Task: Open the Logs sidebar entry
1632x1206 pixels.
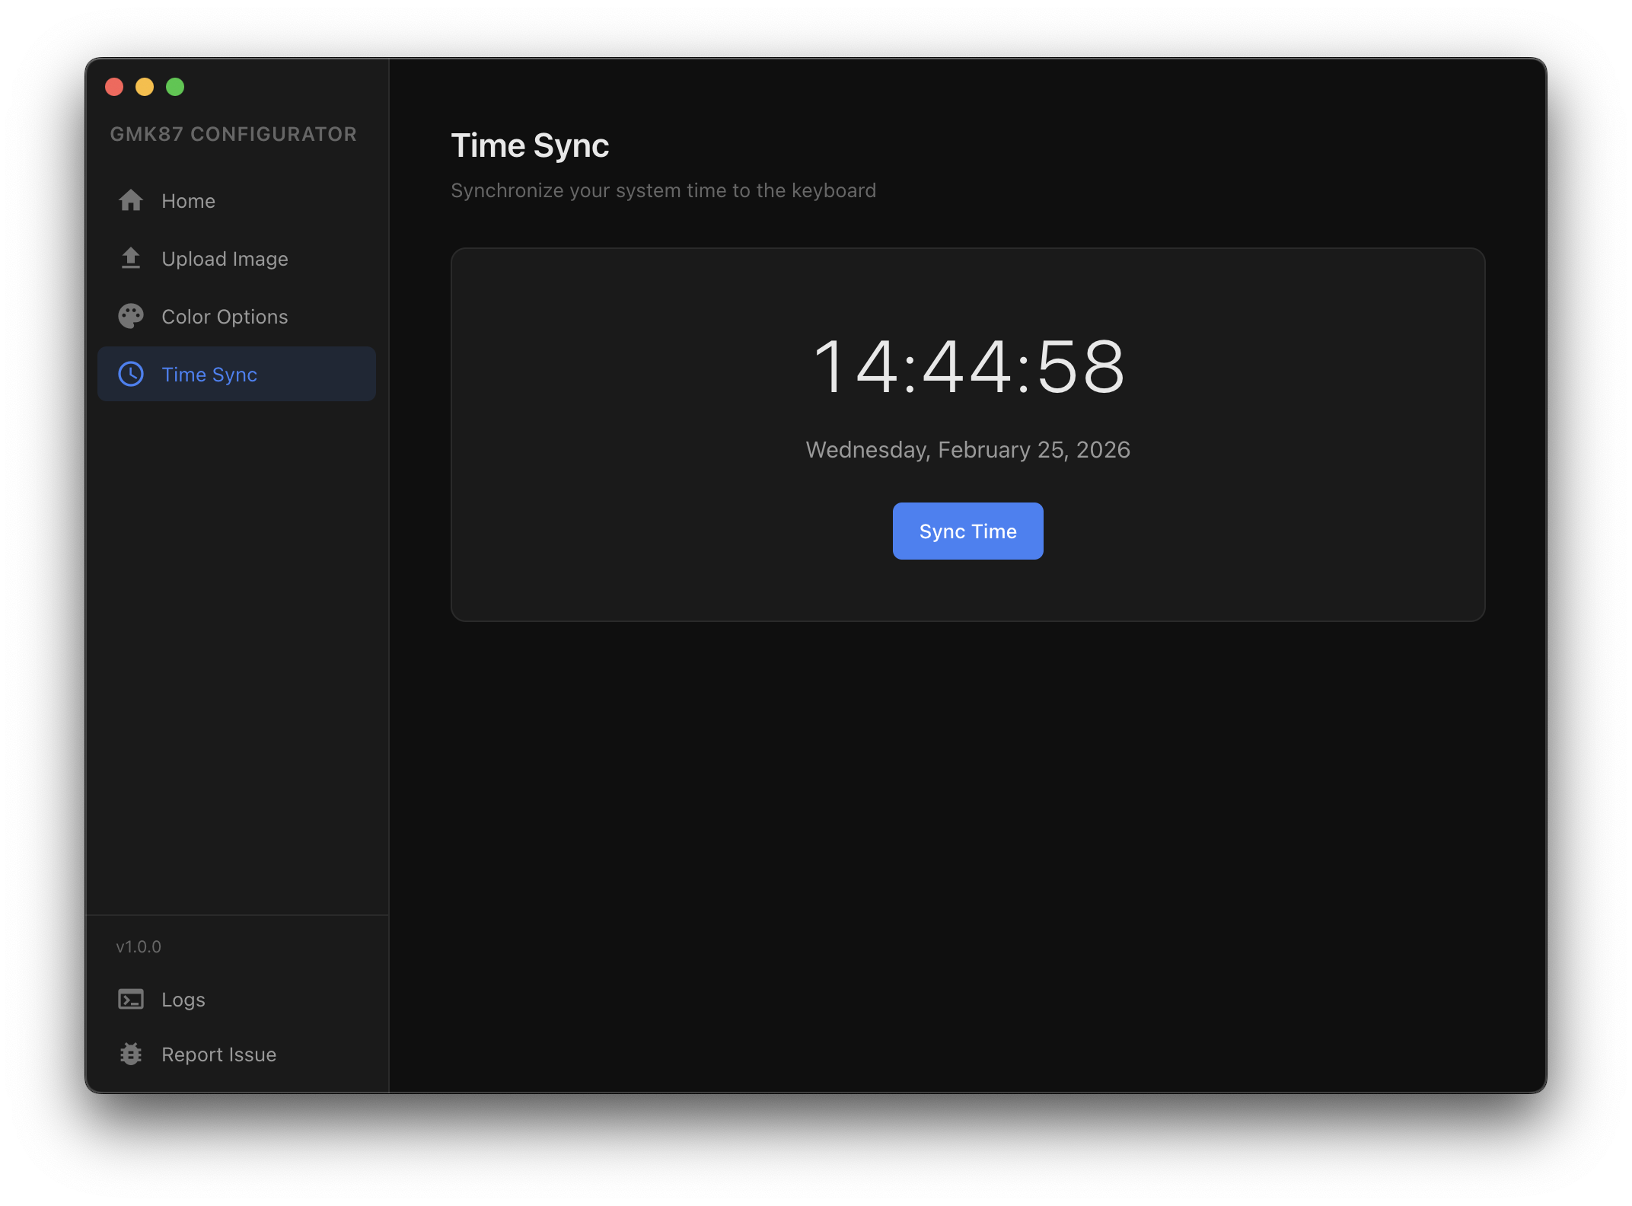Action: coord(183,999)
